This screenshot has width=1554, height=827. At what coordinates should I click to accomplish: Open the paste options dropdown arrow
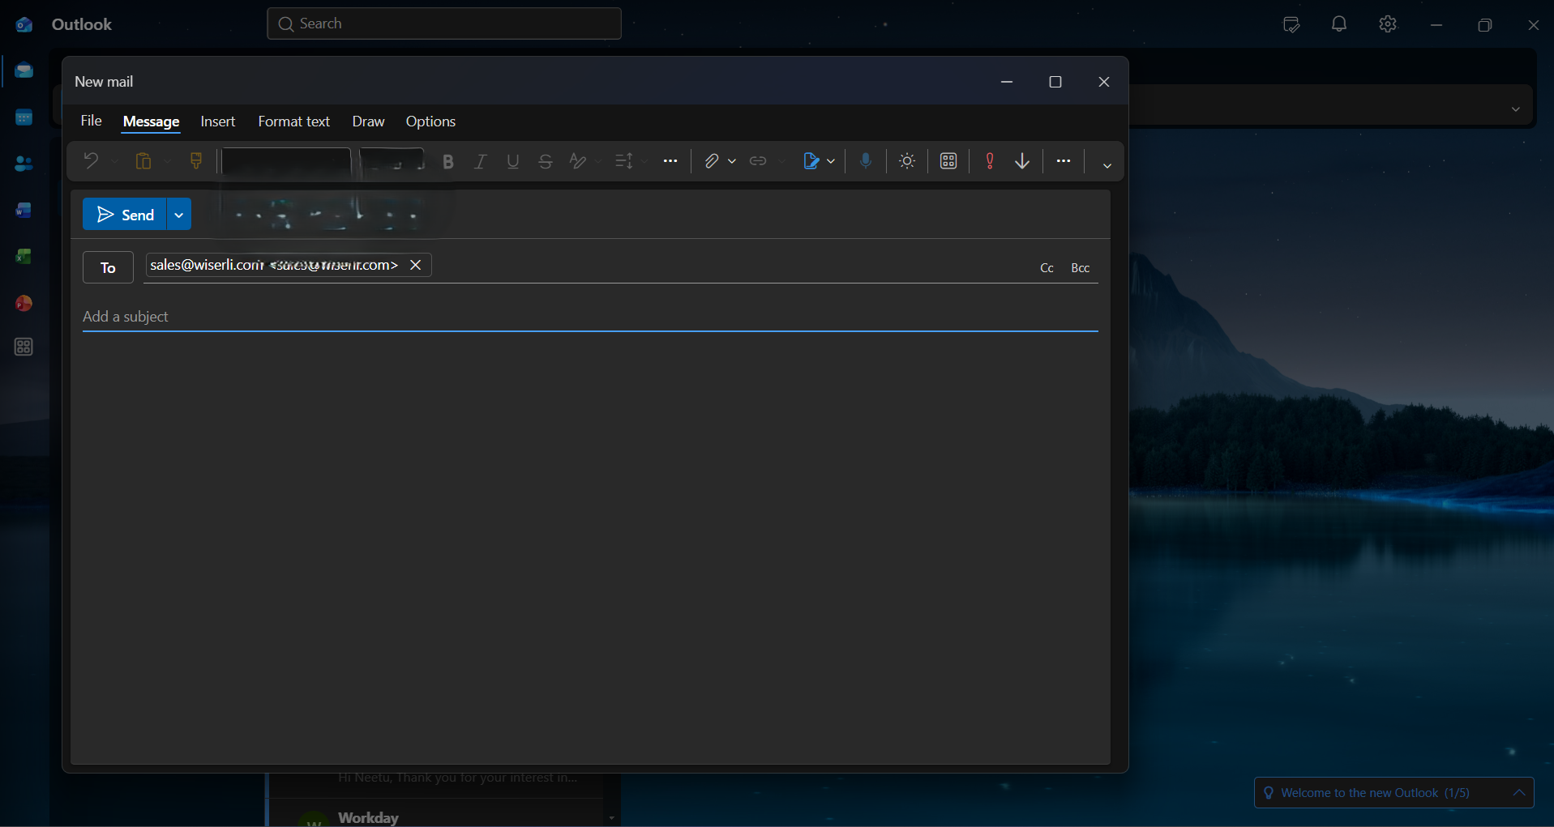coord(167,161)
